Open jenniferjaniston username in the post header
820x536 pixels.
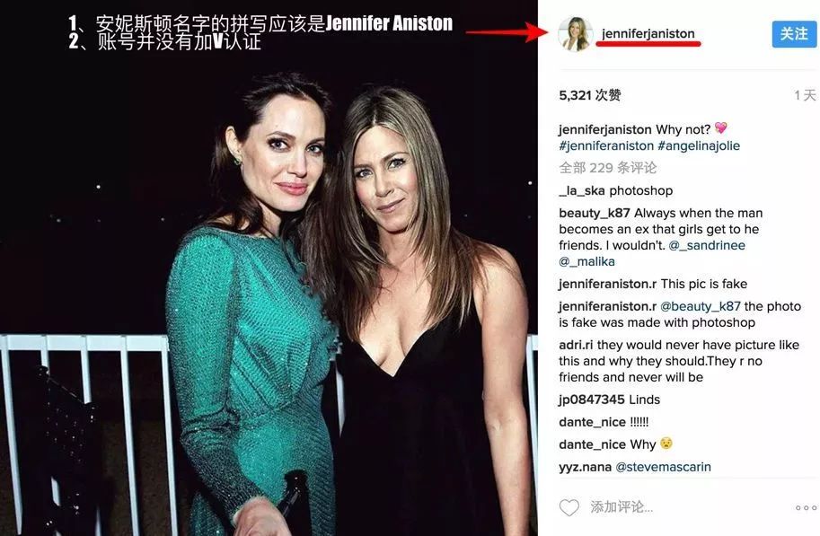tap(648, 33)
